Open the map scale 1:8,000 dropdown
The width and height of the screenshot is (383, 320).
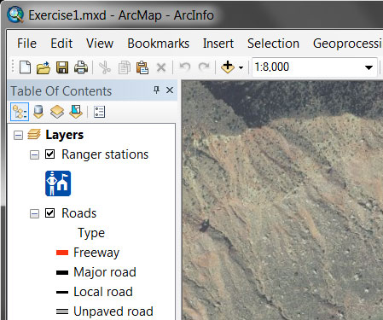(368, 67)
